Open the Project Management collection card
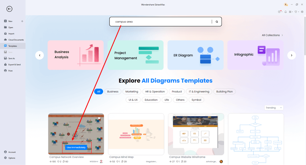The width and height of the screenshot is (306, 165). [136, 55]
